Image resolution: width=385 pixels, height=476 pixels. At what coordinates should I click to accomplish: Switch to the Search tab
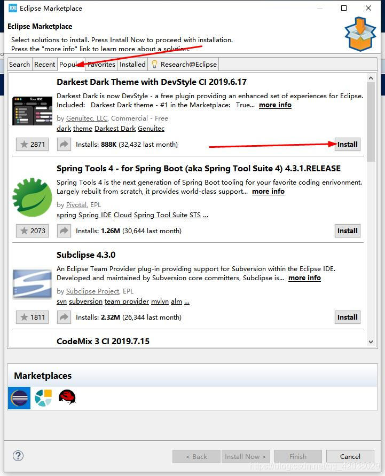[x=19, y=65]
